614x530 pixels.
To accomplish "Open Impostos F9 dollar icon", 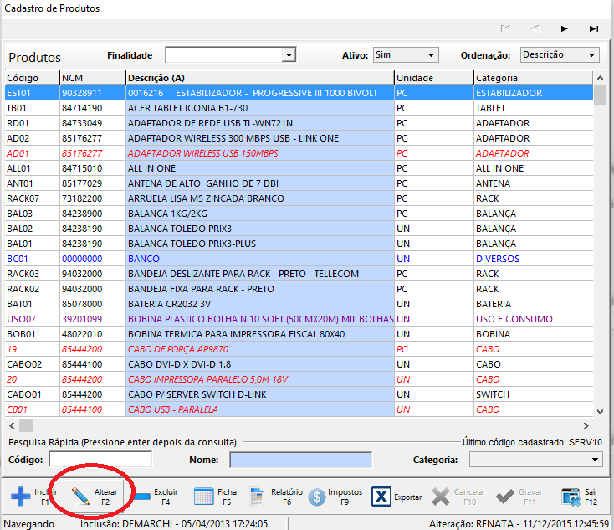I will [317, 497].
